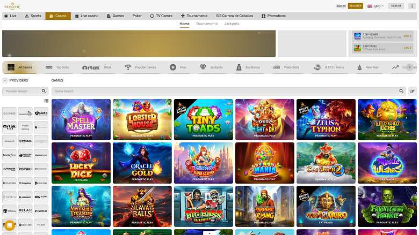This screenshot has width=419, height=235.
Task: Switch to the Jackpots sub-tab
Action: click(232, 24)
